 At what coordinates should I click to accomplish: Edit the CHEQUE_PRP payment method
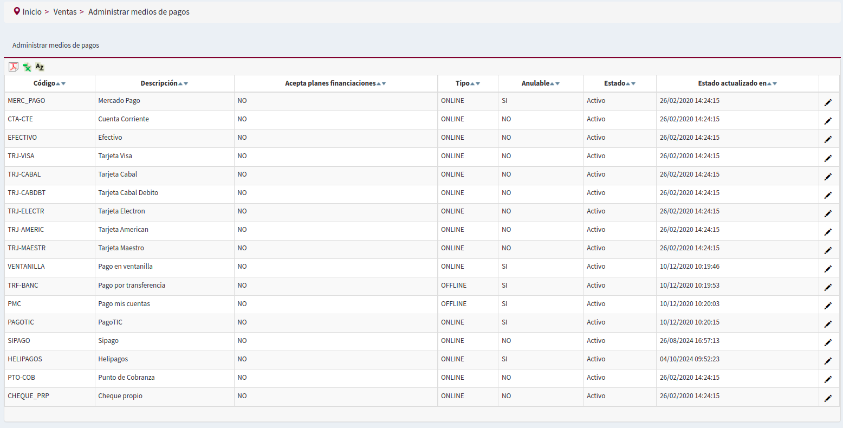coord(828,398)
